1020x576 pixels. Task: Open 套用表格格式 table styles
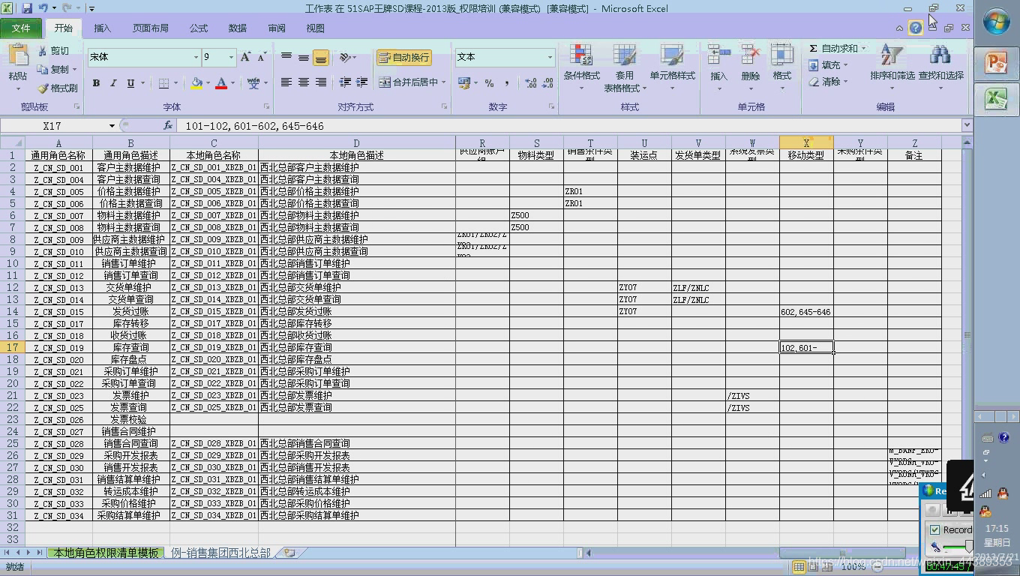(625, 68)
